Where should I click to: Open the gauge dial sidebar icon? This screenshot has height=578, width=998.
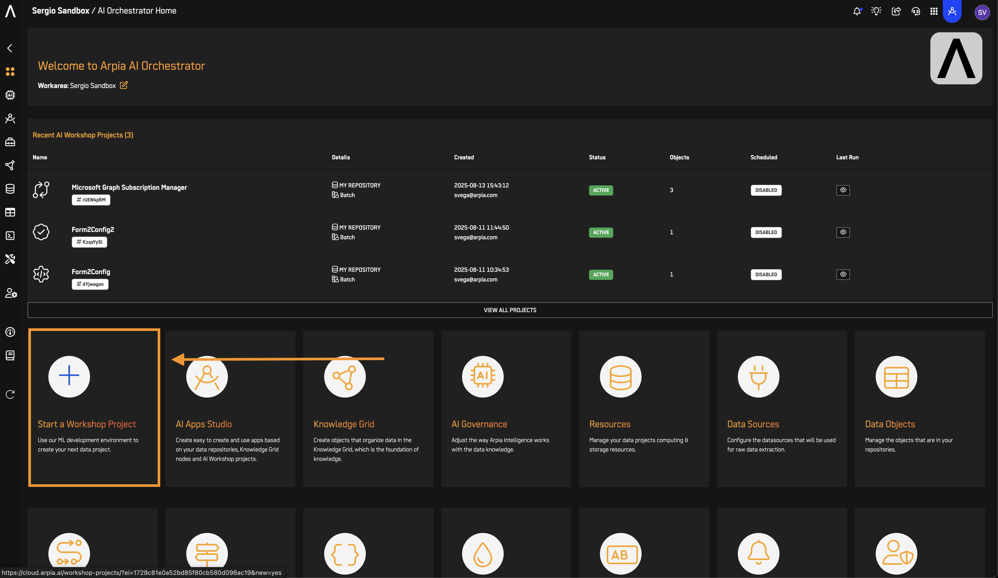pyautogui.click(x=10, y=332)
